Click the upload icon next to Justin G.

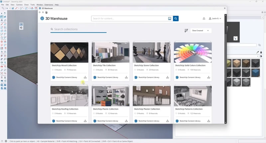[204, 19]
